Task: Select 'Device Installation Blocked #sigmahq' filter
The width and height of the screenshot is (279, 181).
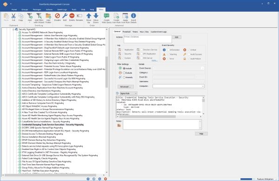Action: (x=39, y=137)
